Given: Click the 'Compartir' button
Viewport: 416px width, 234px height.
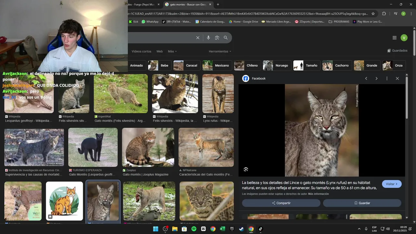Looking at the screenshot, I should coord(281,203).
